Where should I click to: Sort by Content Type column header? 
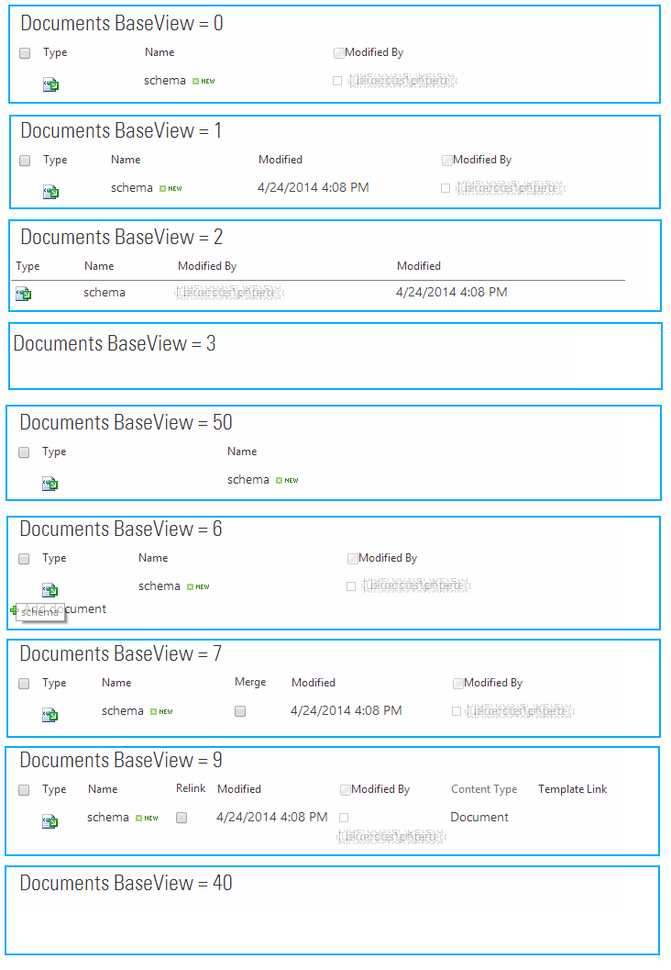484,789
